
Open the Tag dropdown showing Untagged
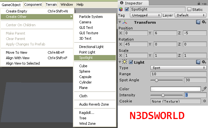[x=144, y=15]
